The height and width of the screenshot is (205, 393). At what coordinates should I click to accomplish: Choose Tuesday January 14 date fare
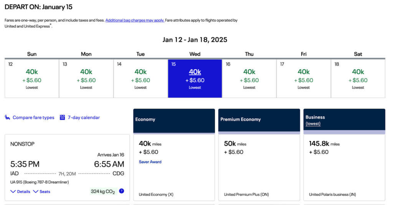pos(140,79)
